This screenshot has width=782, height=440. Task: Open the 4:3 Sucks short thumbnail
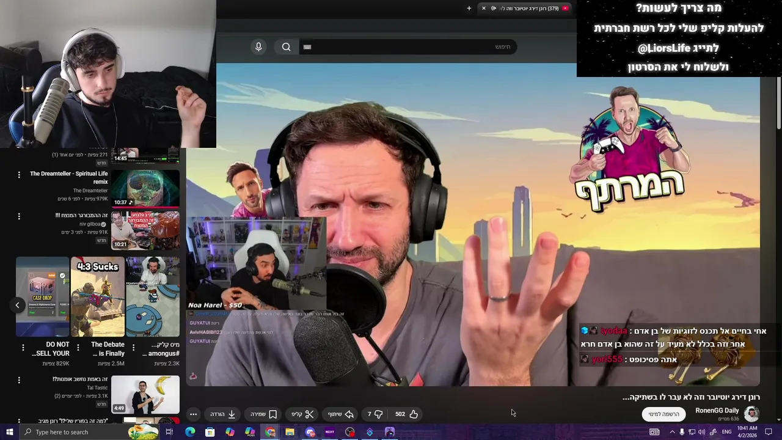[x=98, y=296]
